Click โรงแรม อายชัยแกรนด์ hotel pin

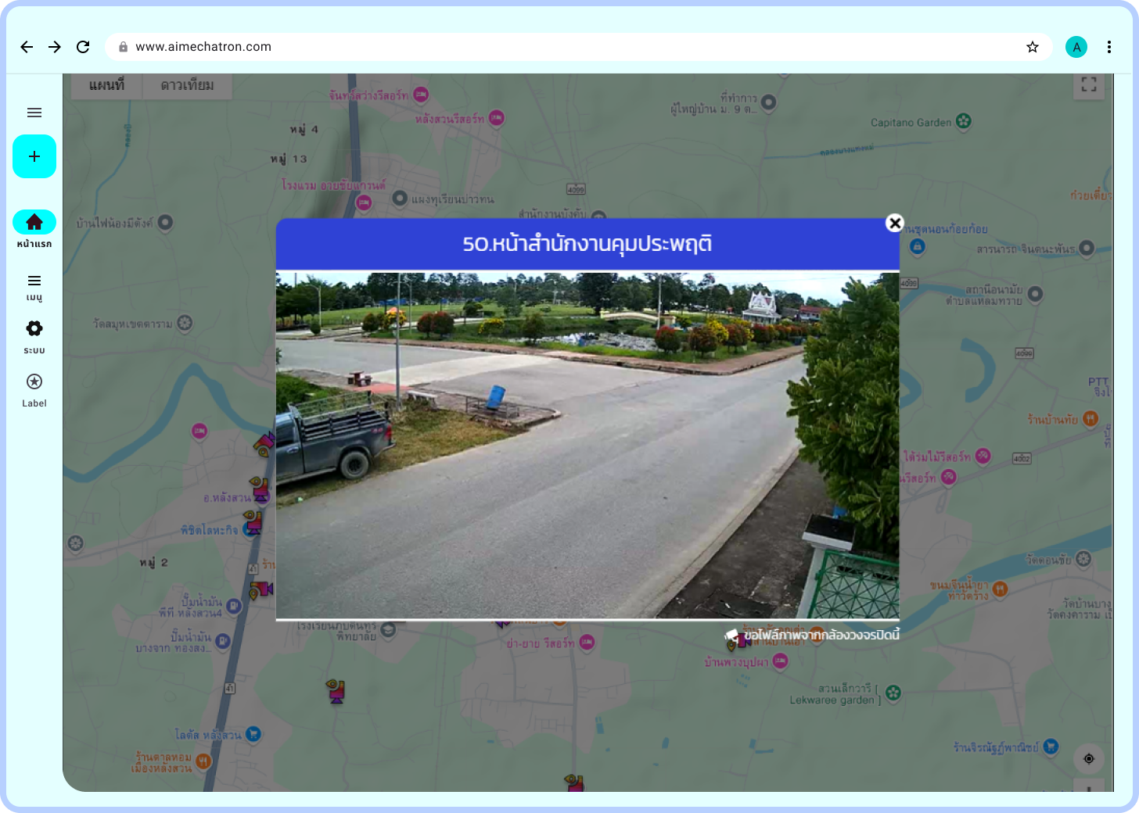(x=364, y=202)
